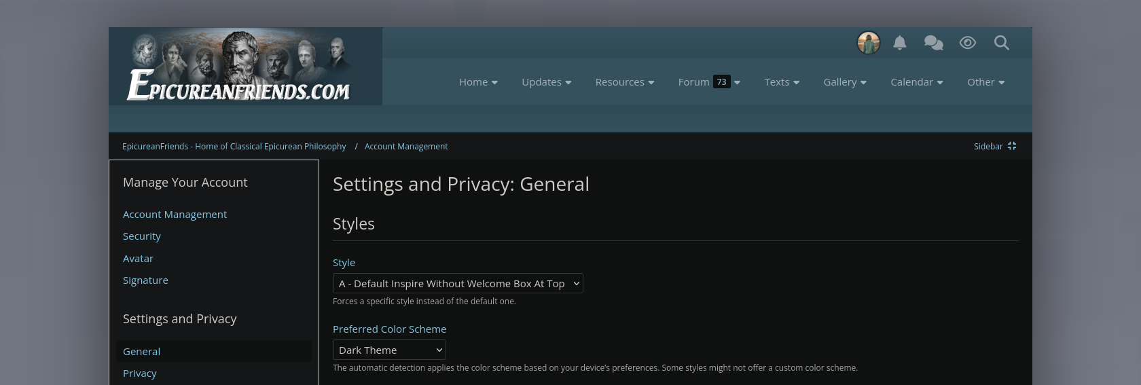Expand the Other menu
This screenshot has height=385, width=1141.
point(985,81)
